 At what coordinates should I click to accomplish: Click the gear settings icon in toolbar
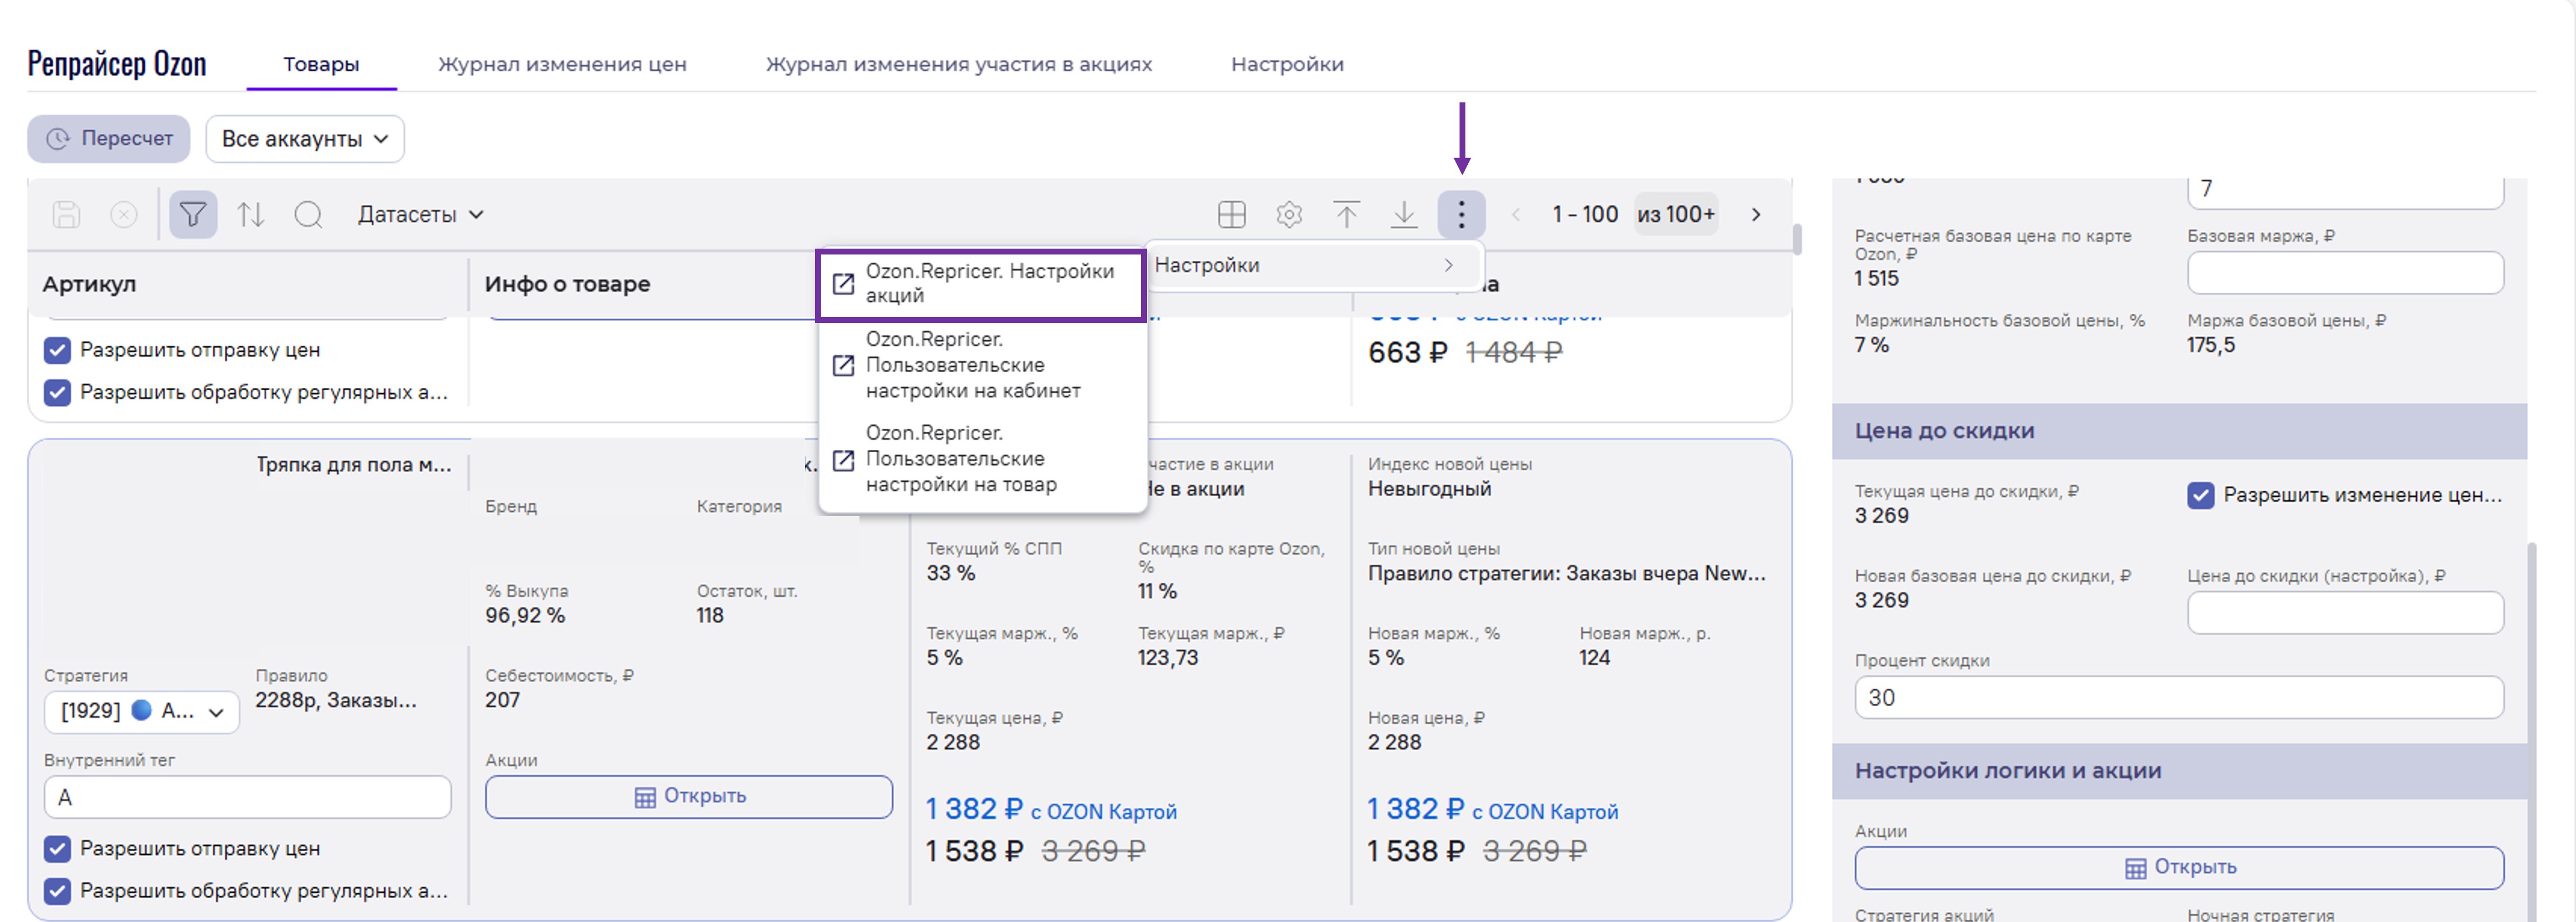1289,214
